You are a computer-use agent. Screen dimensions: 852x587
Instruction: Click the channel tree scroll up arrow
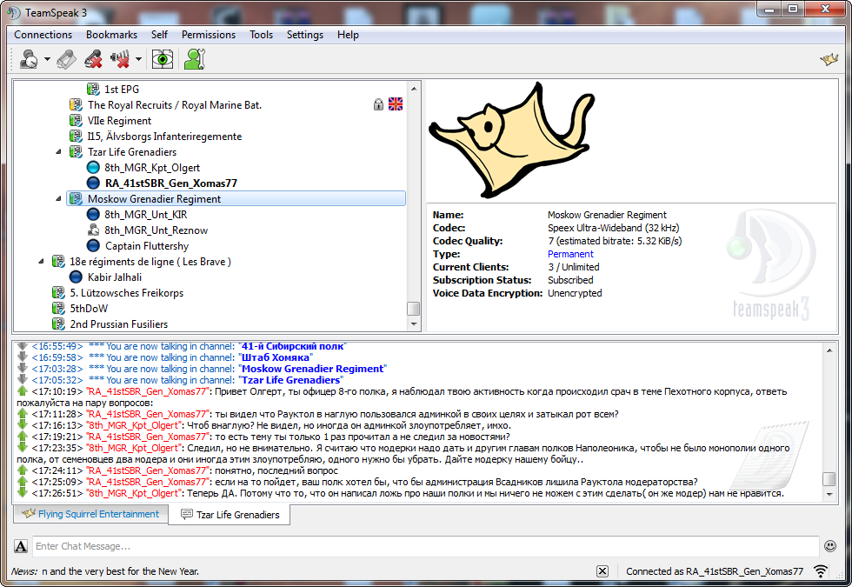point(414,88)
